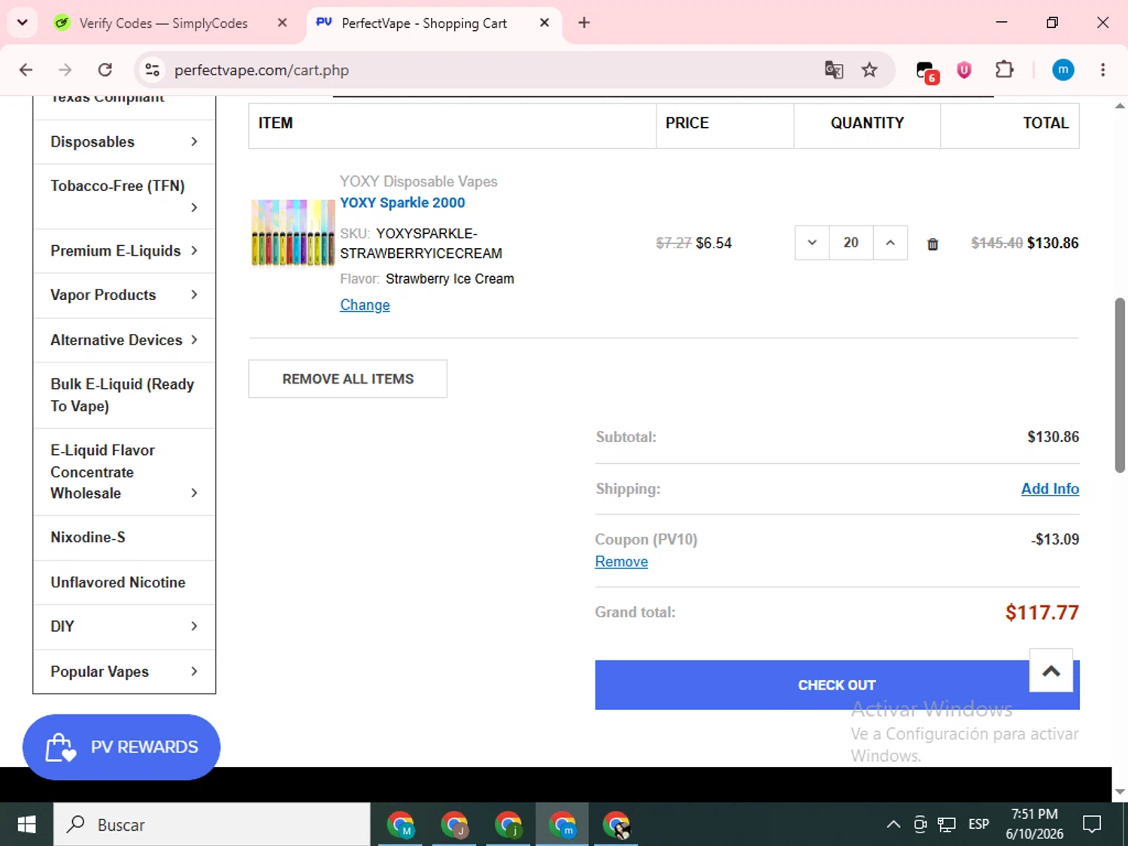Click the page vertical scrollbar thumb
Screen dimensions: 1128x846
[x=1120, y=385]
